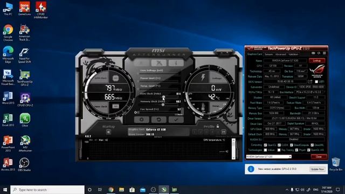Viewport: 345px width, 194px height.
Task: Reset Afterburner settings to defaults
Action: click(158, 120)
